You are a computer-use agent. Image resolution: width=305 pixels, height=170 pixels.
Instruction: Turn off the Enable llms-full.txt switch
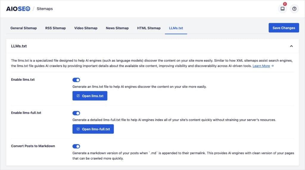(x=76, y=113)
